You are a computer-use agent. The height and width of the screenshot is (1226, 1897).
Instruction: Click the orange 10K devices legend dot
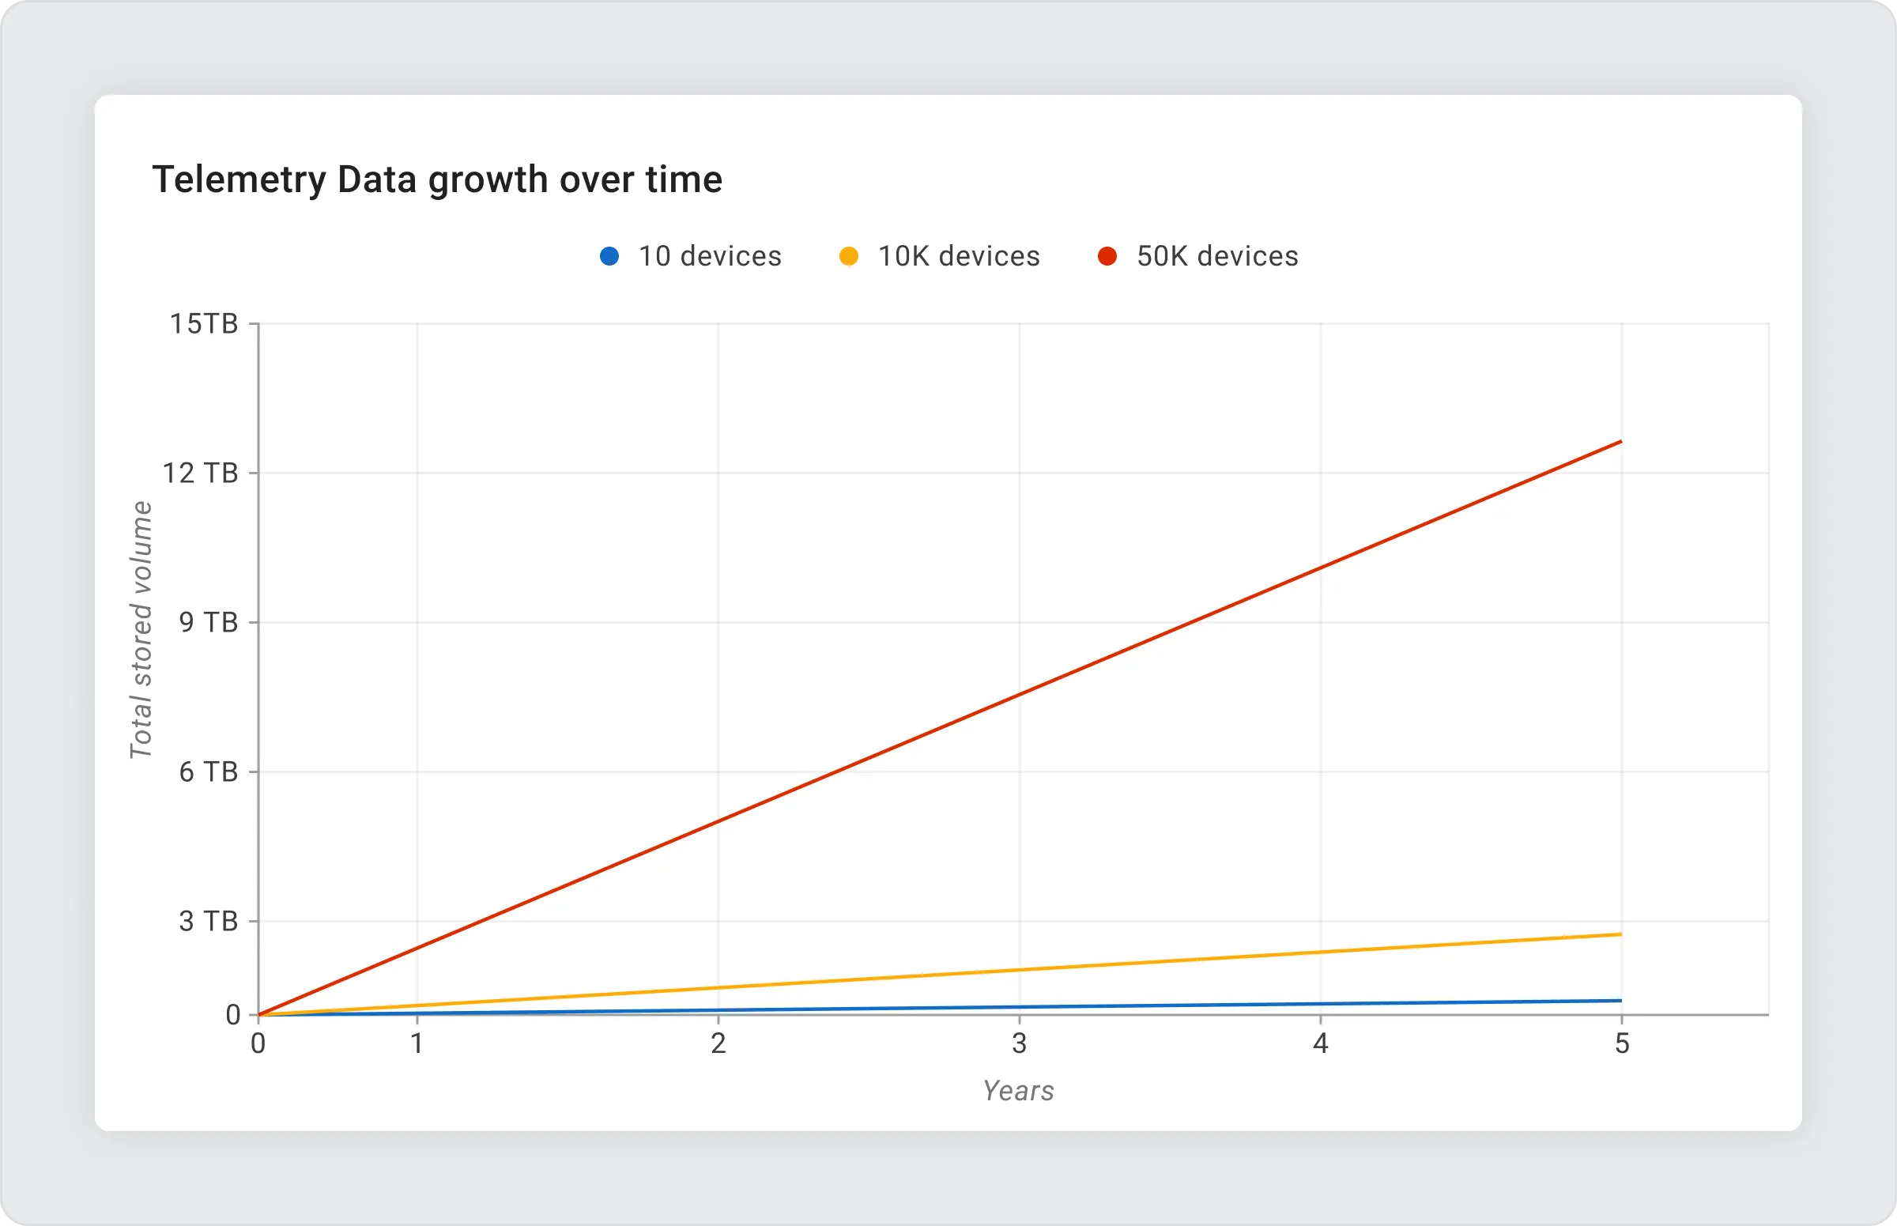[x=849, y=256]
